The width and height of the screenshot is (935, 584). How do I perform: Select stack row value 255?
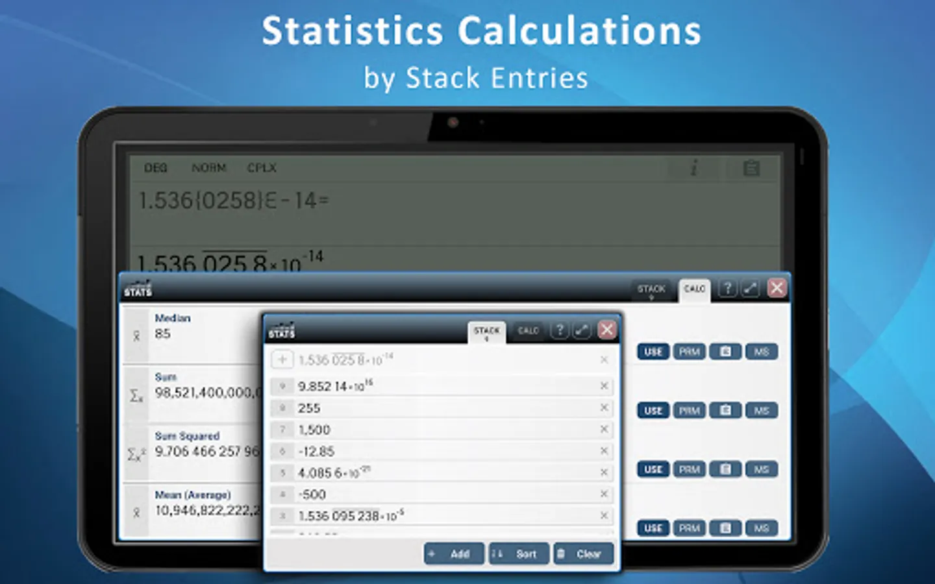point(309,408)
